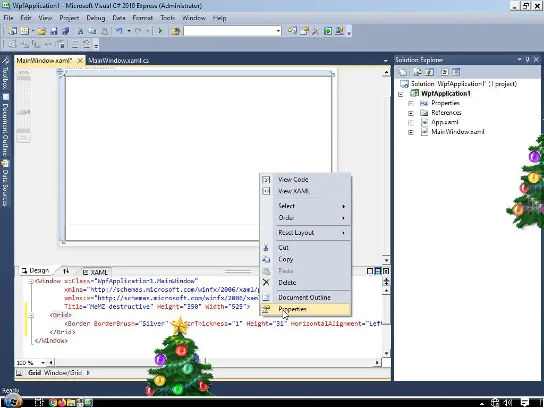
Task: Open the standard toolbar options overflow arrow
Action: click(349, 33)
